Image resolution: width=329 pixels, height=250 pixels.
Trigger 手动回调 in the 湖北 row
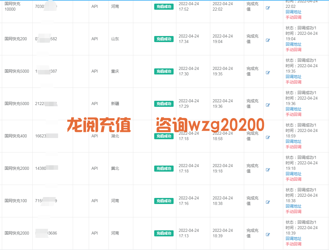(293, 147)
